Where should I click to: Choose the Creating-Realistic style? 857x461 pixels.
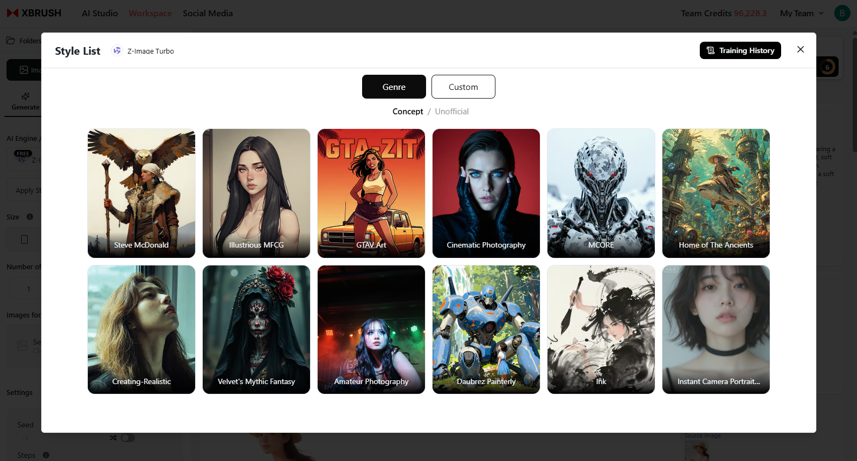pyautogui.click(x=141, y=329)
